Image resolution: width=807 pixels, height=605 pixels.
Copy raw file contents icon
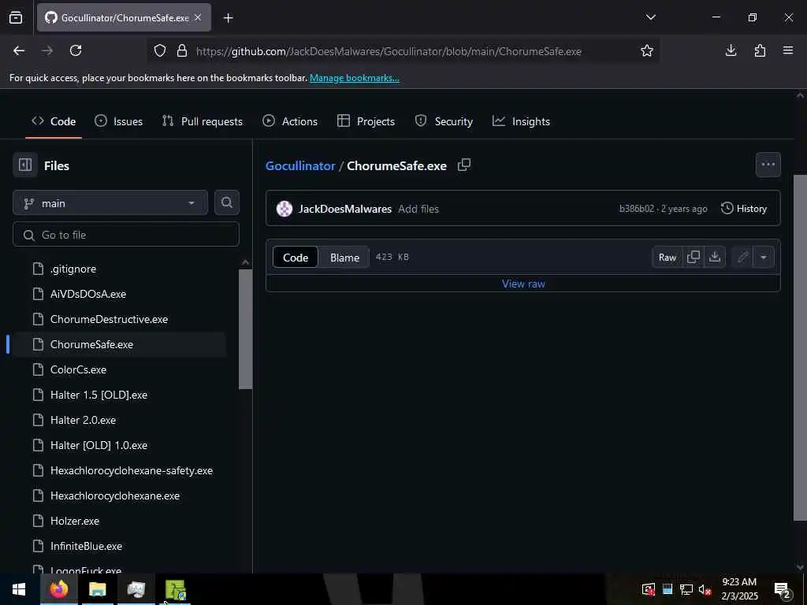pos(694,257)
